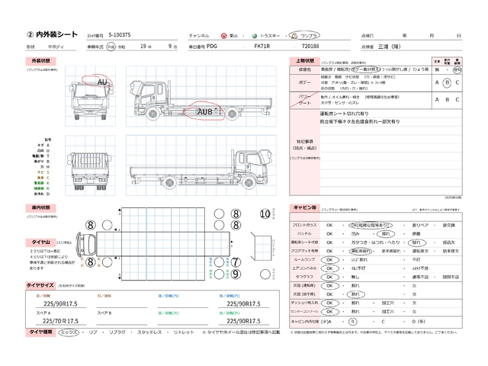The image size is (488, 366).
Task: Click stock number 5-100375
Action: tap(120, 35)
